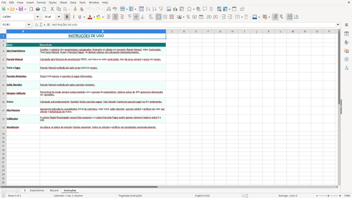Open the Data menu
The width and height of the screenshot is (352, 198).
73,2
